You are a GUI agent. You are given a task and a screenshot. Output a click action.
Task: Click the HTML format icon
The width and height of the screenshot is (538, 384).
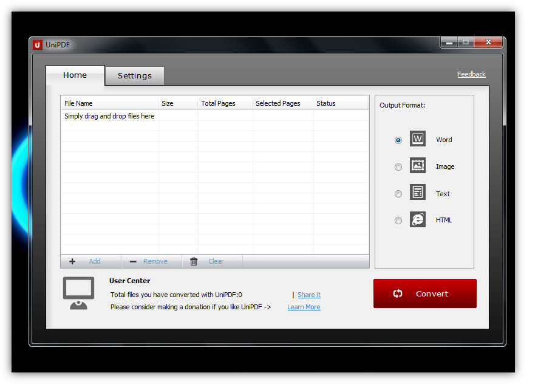417,219
